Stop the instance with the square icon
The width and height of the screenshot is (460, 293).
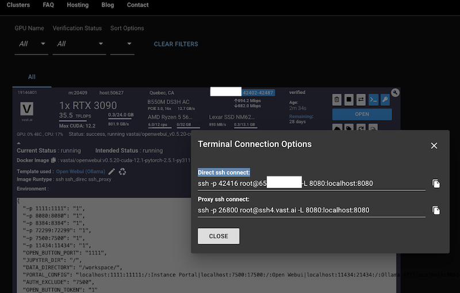349,99
